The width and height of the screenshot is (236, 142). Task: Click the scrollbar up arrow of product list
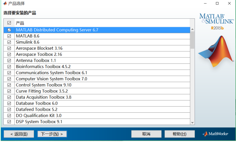[x=192, y=29]
